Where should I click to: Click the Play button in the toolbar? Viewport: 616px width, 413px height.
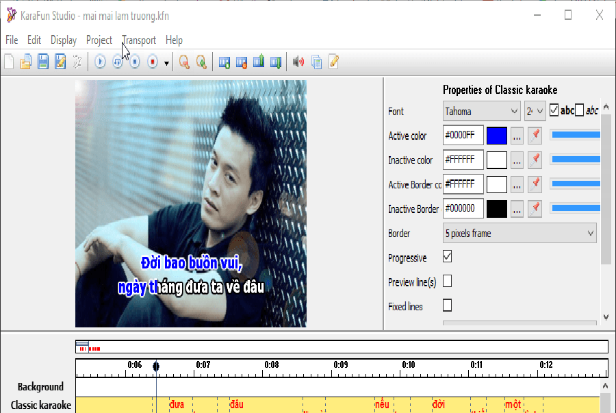tap(100, 62)
